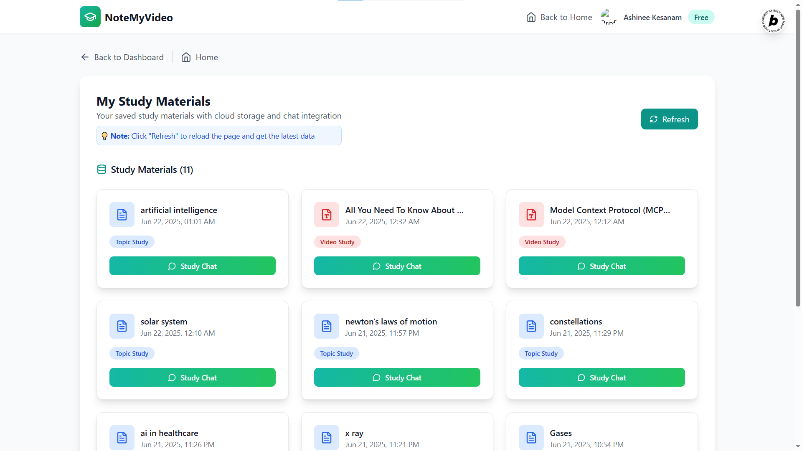Click the solar system document icon
Screen dimensions: 802x451
tap(122, 326)
